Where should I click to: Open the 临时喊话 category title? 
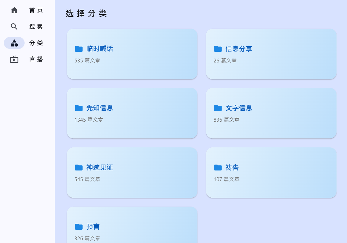coord(100,49)
